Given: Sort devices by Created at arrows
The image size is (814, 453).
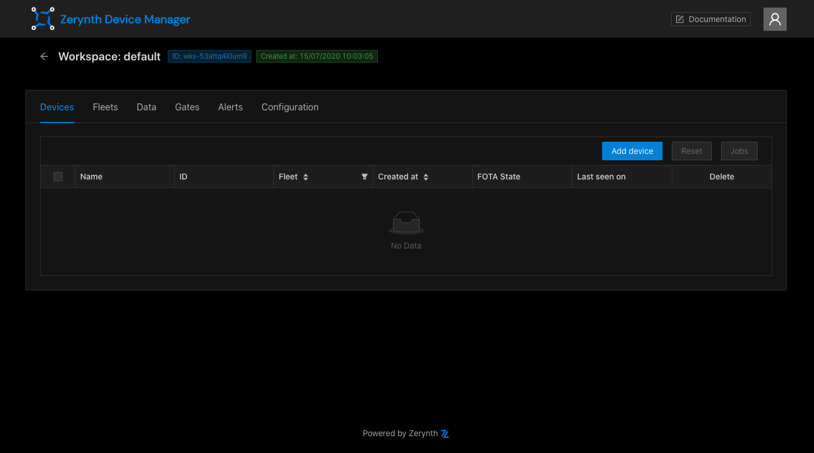Looking at the screenshot, I should [x=426, y=177].
